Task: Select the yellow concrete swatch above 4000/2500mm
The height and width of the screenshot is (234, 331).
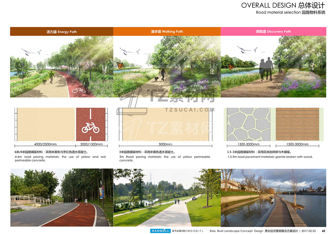Action: [46, 124]
